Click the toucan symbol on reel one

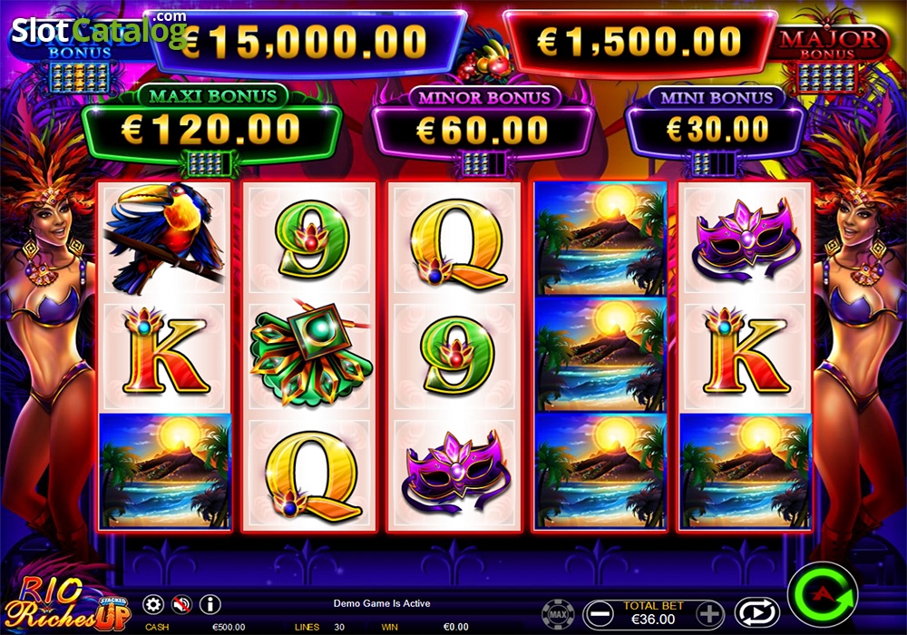(165, 239)
